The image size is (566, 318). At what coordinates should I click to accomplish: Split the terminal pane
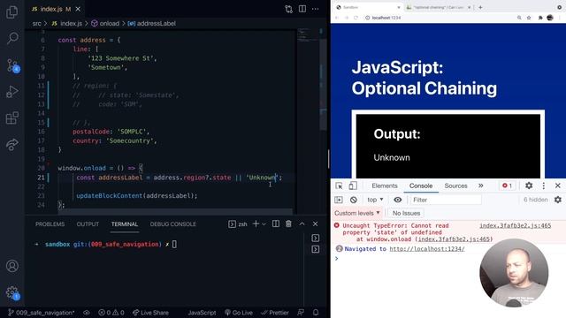click(276, 223)
